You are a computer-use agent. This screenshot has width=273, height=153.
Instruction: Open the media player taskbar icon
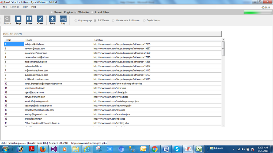click(x=65, y=149)
